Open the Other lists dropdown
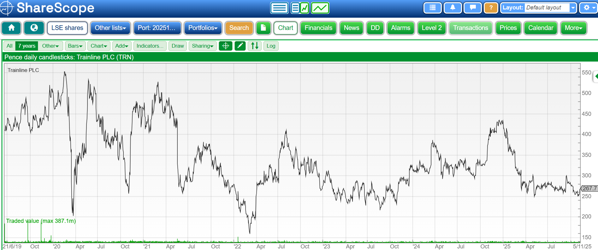 [x=110, y=28]
